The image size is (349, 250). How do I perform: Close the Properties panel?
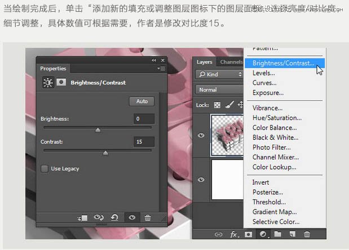tap(163, 60)
